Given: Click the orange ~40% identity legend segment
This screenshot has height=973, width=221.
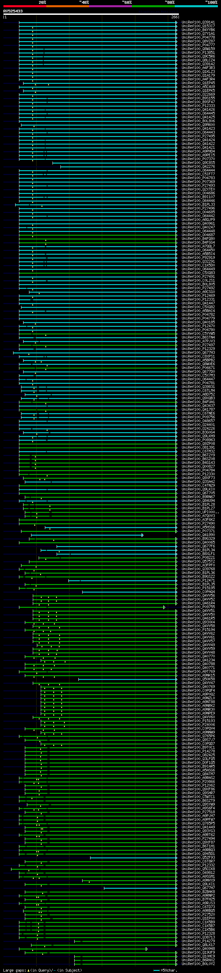Looking at the screenshot, I should (68, 7).
